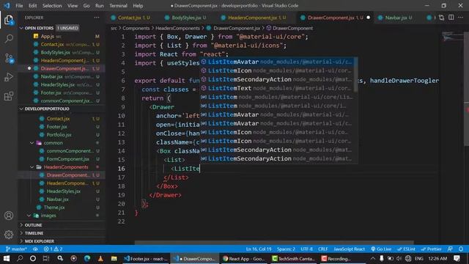Select ListItemText in the suggestion list
The width and height of the screenshot is (469, 264).
point(277,88)
